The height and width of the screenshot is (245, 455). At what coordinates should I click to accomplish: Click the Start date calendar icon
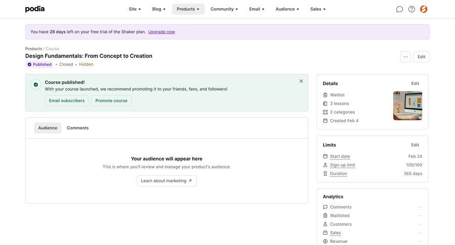(x=325, y=156)
